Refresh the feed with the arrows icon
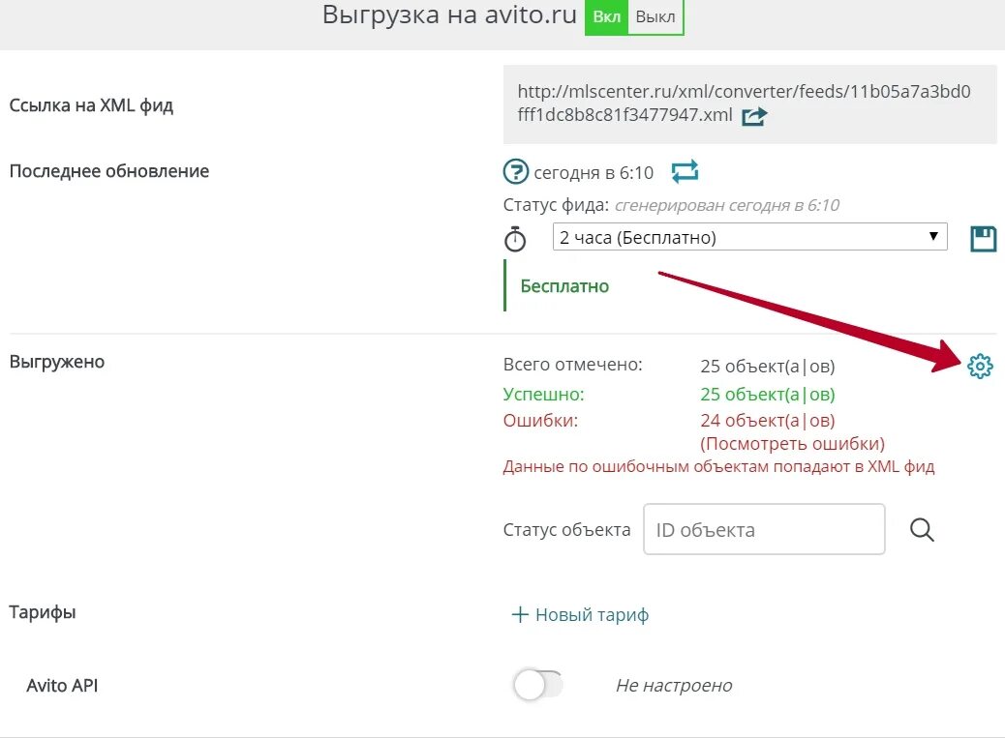The height and width of the screenshot is (738, 1005). click(685, 171)
